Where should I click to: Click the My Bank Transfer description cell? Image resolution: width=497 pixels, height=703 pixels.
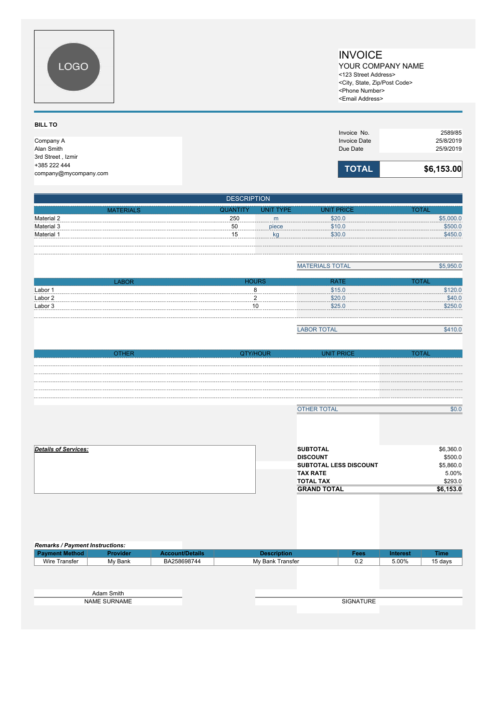click(276, 561)
